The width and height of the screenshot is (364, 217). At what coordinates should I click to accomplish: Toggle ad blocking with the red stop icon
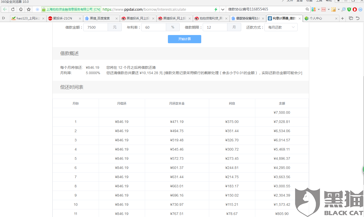tap(354, 9)
